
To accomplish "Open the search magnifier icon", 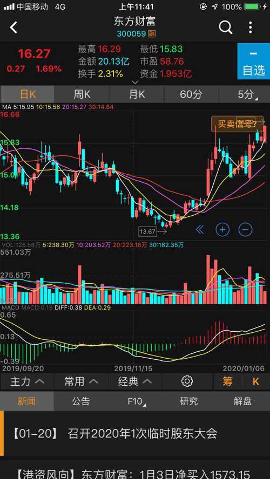I will tap(226, 28).
